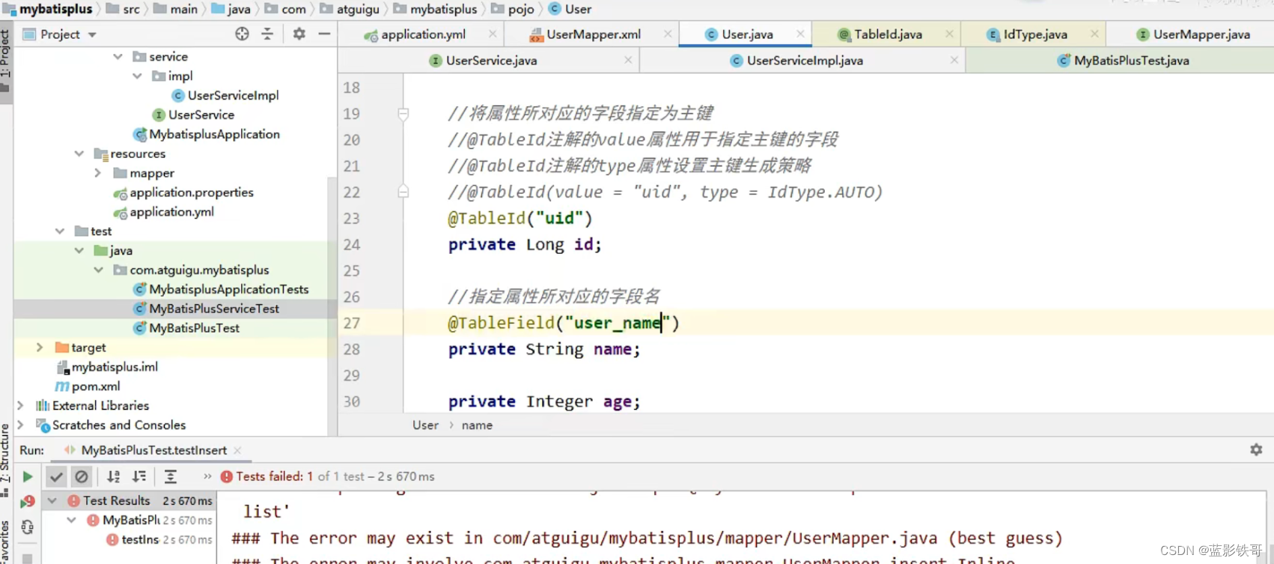1274x564 pixels.
Task: Toggle show passed tests checkmark
Action: 56,476
